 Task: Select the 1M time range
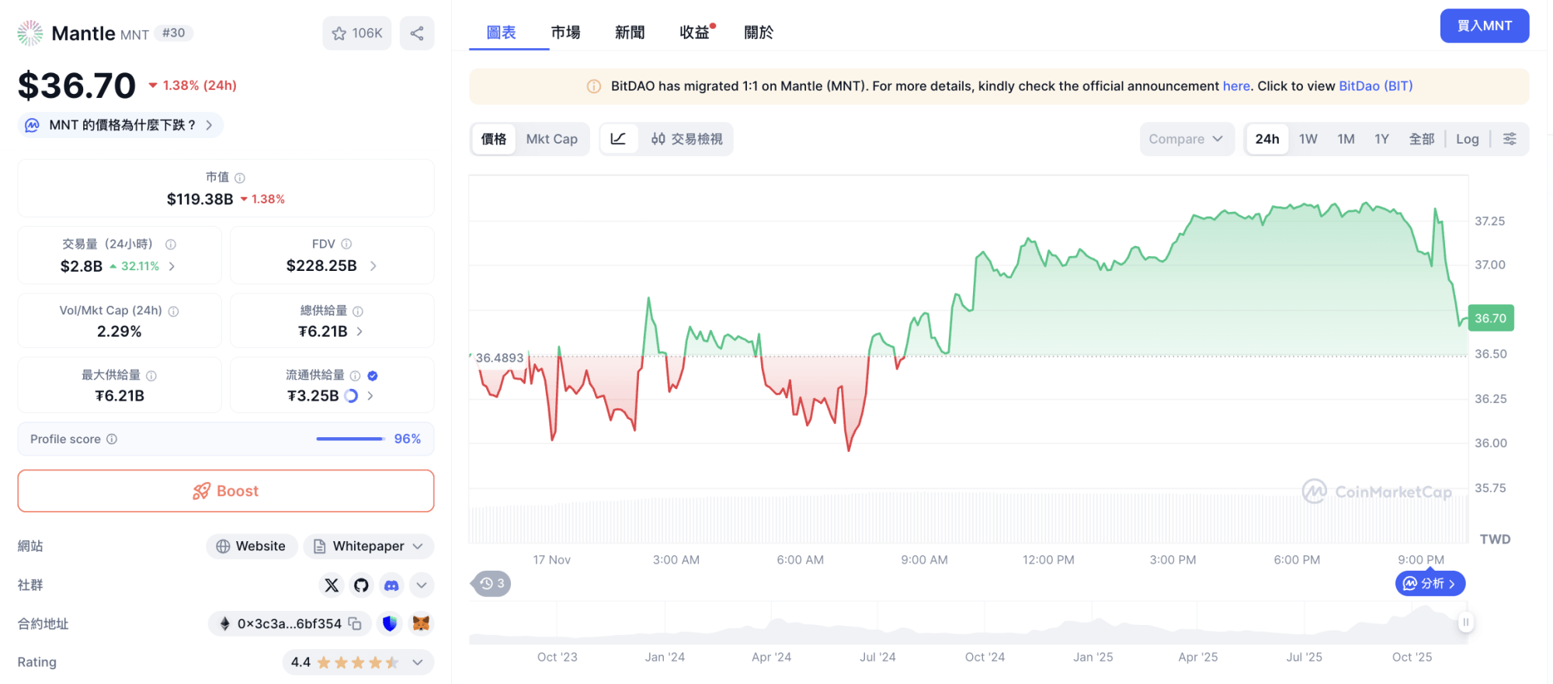[1346, 139]
